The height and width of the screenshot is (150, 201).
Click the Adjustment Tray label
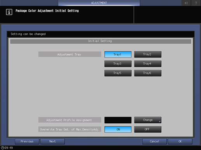70,55
